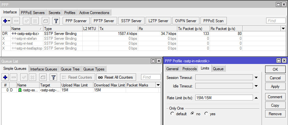Click the Rate Limit (rx/tx) input field

coord(224,98)
